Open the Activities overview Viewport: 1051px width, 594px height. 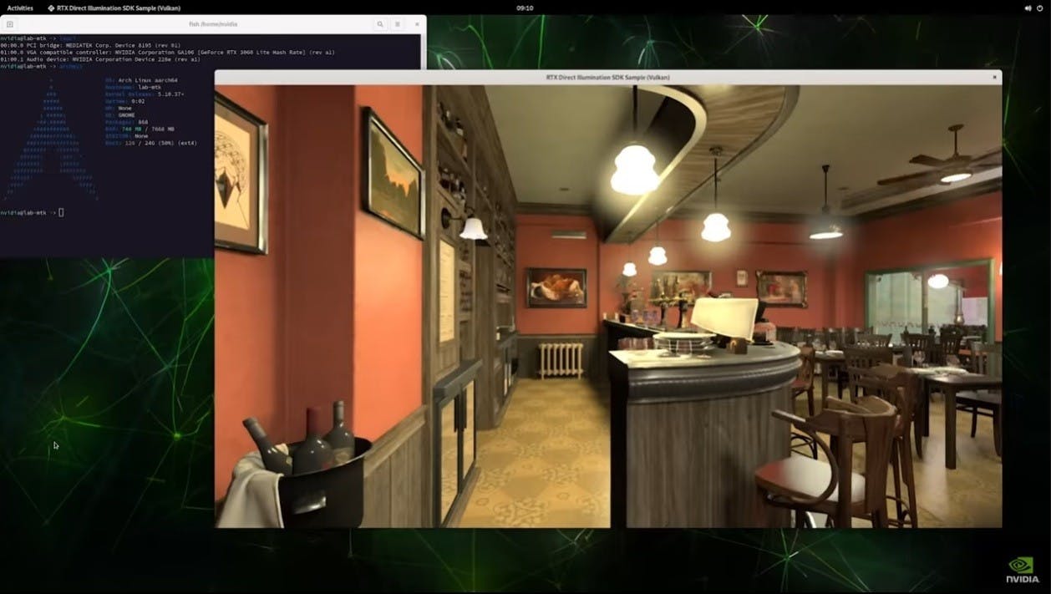point(20,8)
